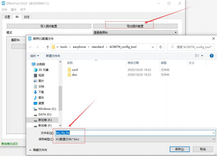The height and width of the screenshot is (156, 217).
Task: Go forward with the right arrow
Action: pyautogui.click(x=37, y=47)
